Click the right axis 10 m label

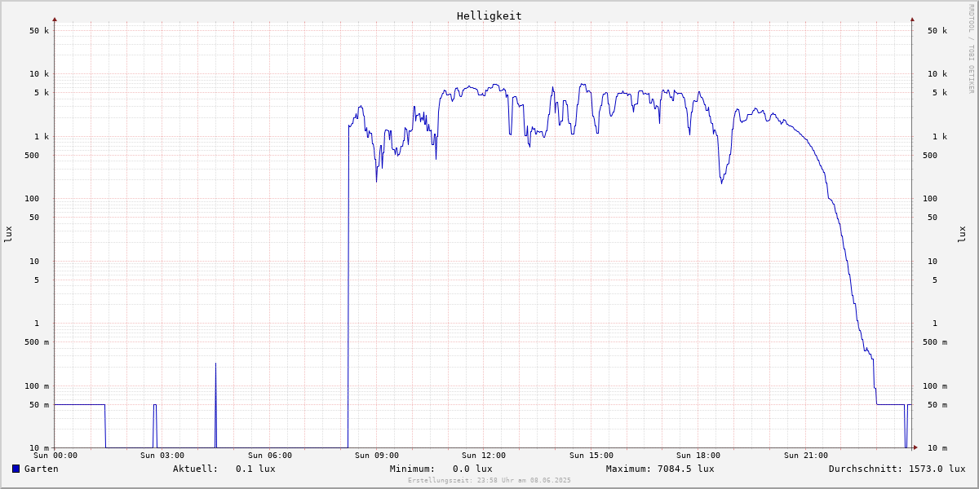pyautogui.click(x=937, y=448)
